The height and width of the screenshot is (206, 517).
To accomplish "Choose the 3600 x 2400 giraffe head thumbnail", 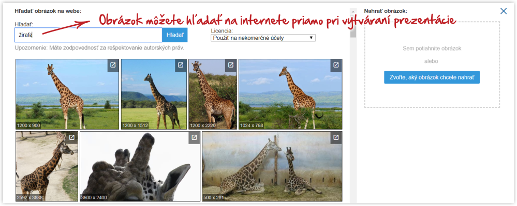I will [140, 167].
